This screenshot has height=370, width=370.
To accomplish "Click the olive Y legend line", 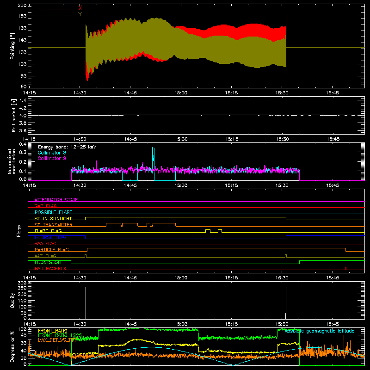I will click(55, 16).
